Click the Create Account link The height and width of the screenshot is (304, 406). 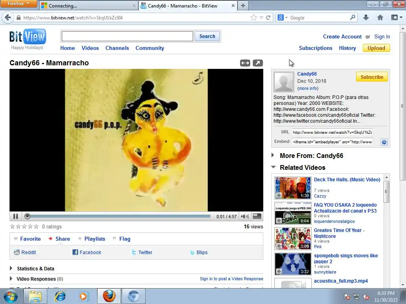pos(342,37)
